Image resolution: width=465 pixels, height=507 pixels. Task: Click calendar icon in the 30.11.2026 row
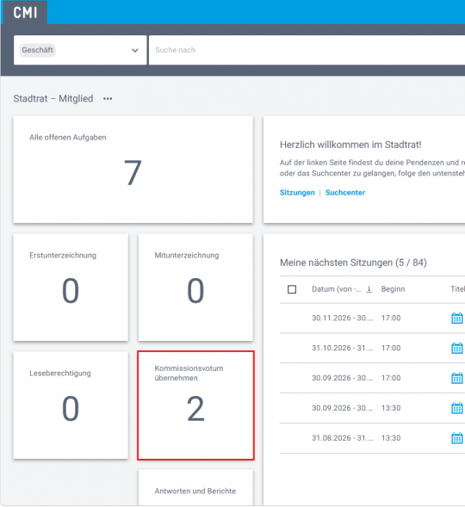click(x=457, y=318)
